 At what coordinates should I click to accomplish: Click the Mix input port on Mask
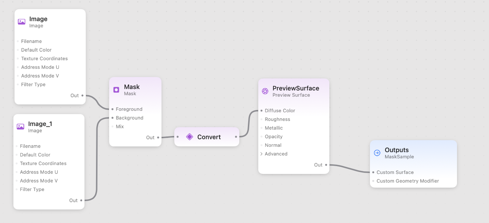click(112, 126)
